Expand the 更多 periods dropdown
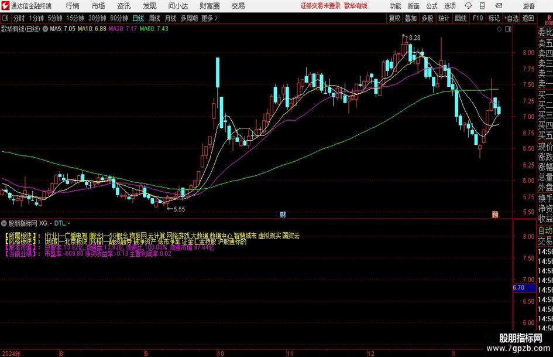Viewport: 553px width, 357px height. (209, 18)
